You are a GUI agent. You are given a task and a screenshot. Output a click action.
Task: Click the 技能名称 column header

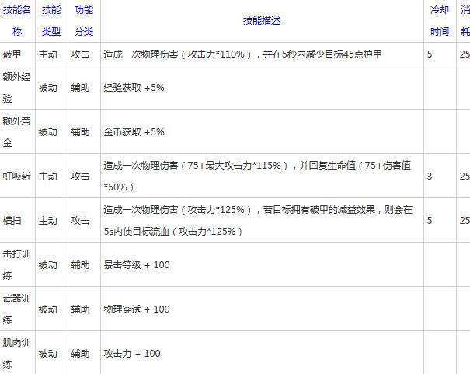[x=17, y=21]
